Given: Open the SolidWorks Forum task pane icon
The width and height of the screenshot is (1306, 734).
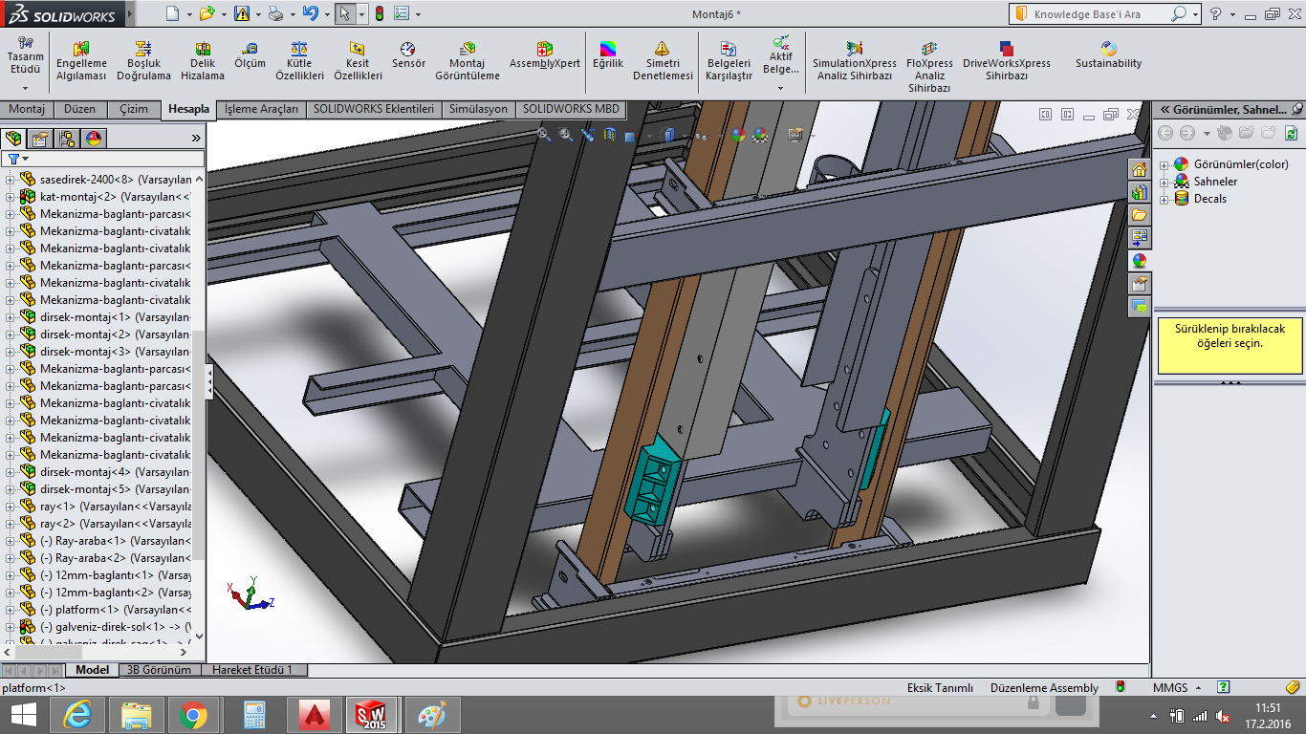Looking at the screenshot, I should pos(1139,307).
